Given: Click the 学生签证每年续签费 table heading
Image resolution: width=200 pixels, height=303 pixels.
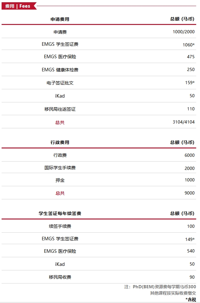Looking at the screenshot, I should [x=60, y=213].
